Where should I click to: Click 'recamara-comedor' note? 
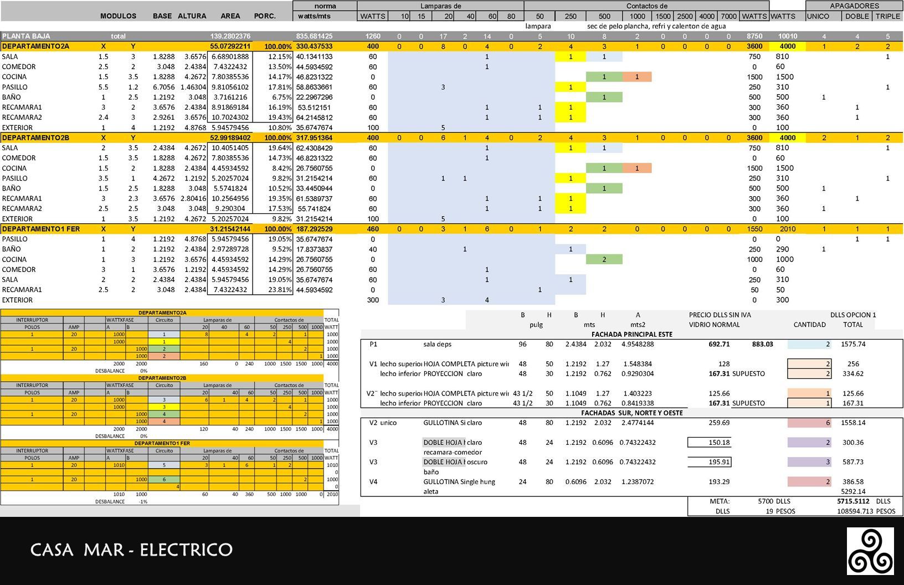[453, 452]
